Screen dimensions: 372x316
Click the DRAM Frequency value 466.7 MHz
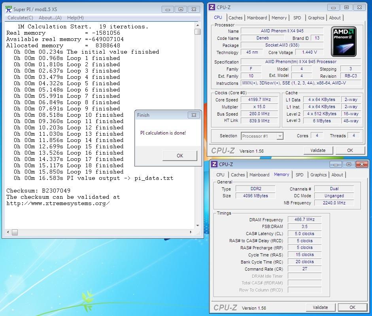tap(305, 219)
